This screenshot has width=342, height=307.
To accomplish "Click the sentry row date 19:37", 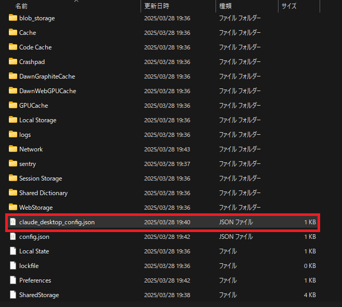I will (x=167, y=164).
